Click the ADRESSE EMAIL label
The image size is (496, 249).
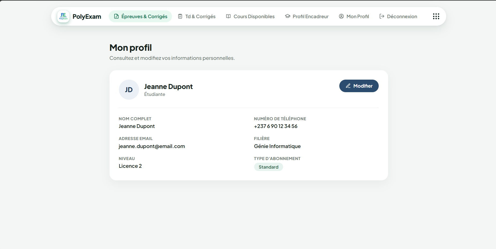coord(136,138)
